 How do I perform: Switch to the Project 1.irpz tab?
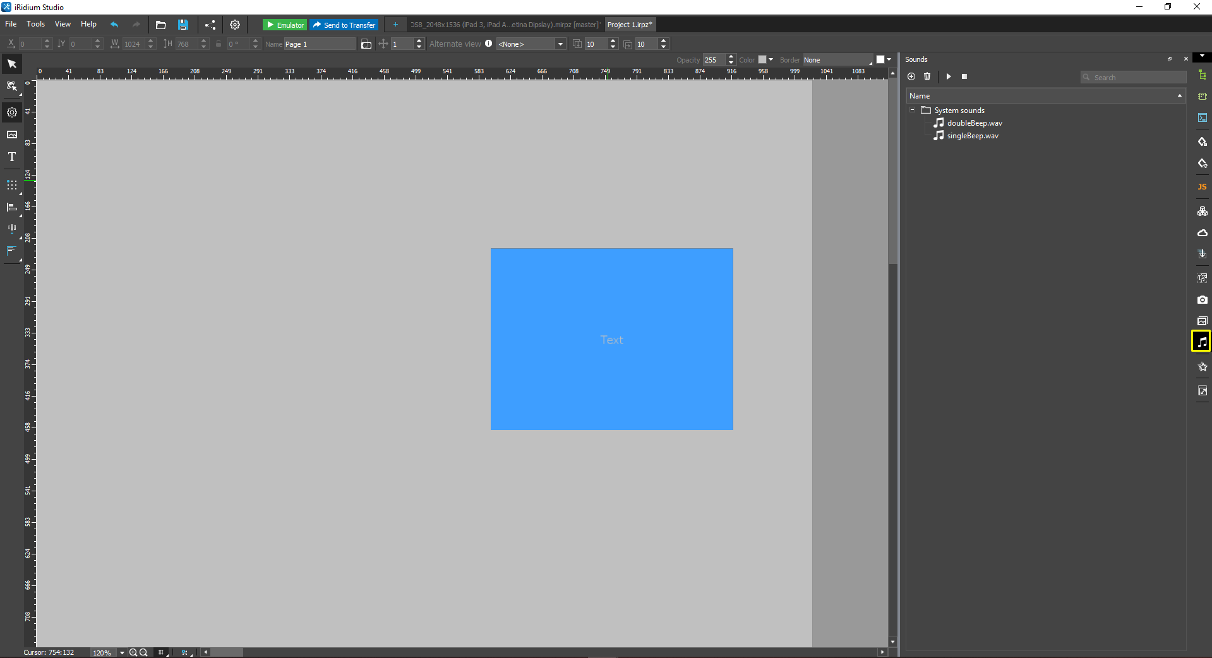tap(629, 24)
